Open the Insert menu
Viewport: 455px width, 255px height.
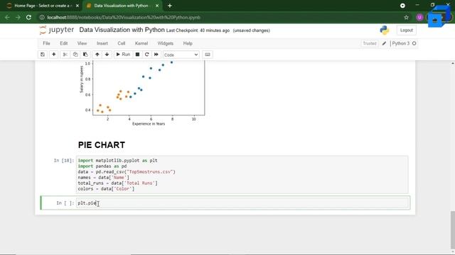102,43
